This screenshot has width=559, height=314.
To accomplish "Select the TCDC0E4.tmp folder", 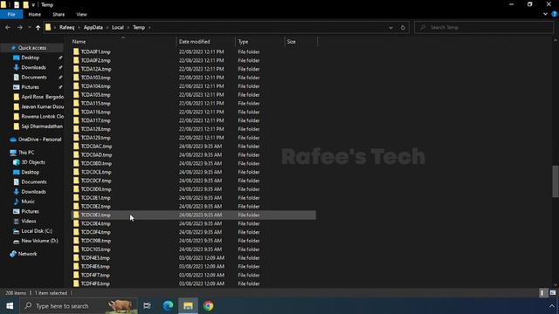I will pos(95,223).
